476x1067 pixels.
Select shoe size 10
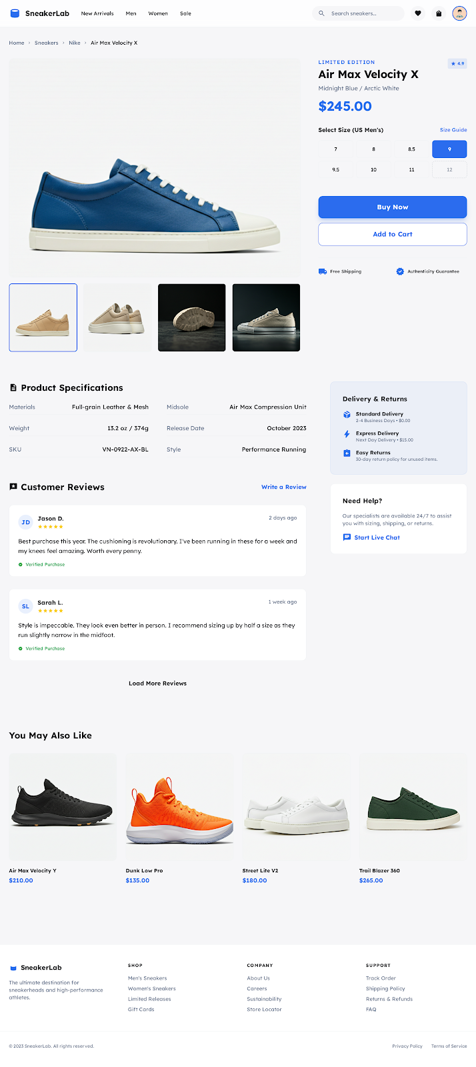tap(373, 169)
